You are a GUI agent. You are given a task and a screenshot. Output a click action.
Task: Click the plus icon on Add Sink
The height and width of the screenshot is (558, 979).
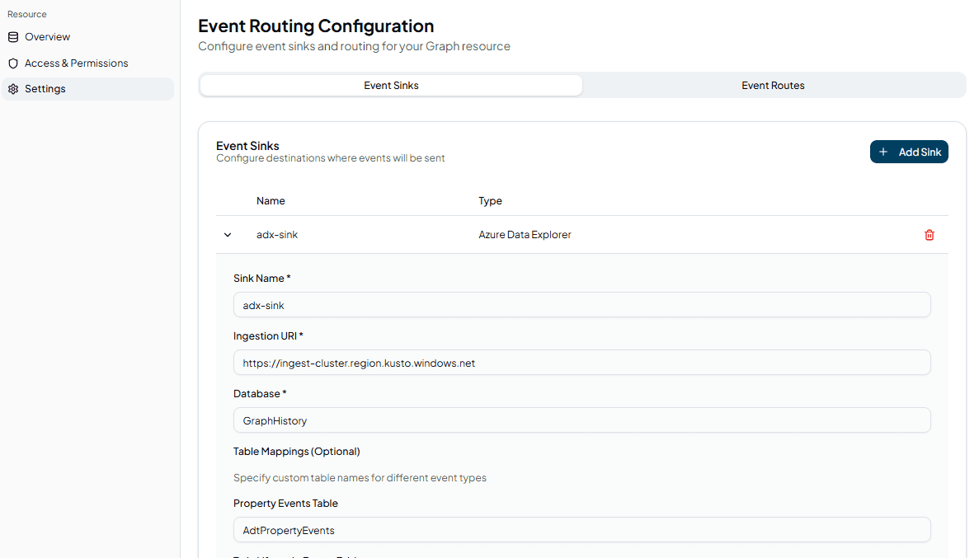[883, 152]
